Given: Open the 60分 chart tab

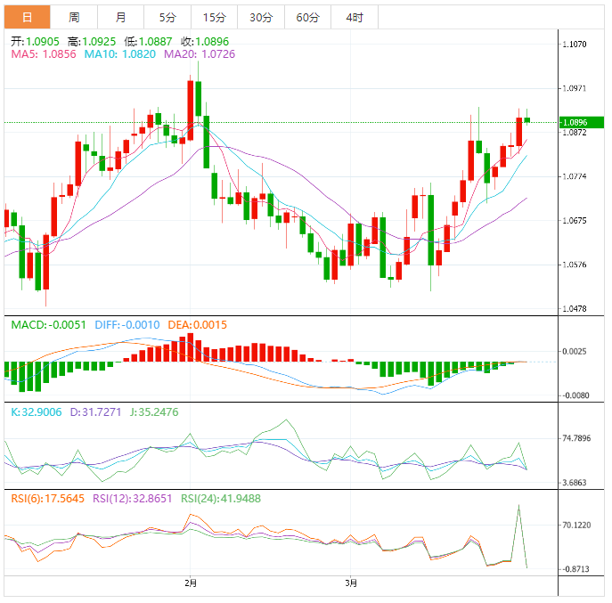Looking at the screenshot, I should click(307, 17).
